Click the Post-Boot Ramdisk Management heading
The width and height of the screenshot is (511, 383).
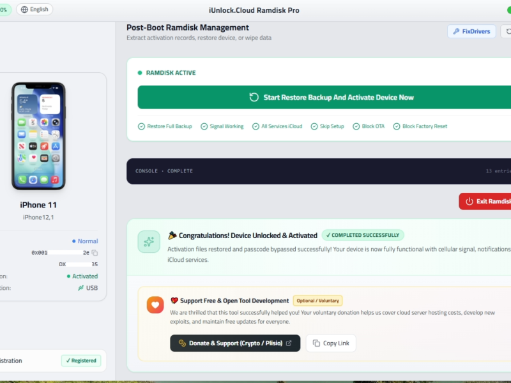[188, 27]
